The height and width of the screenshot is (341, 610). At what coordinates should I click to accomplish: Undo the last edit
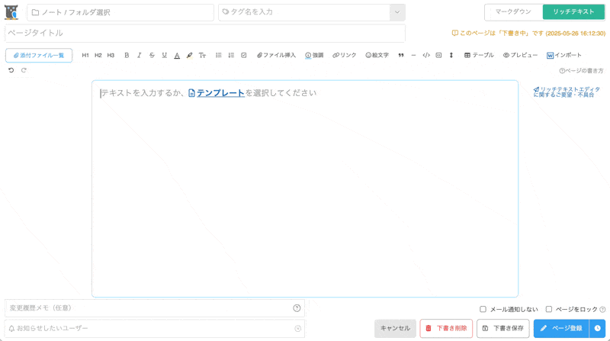(x=11, y=70)
